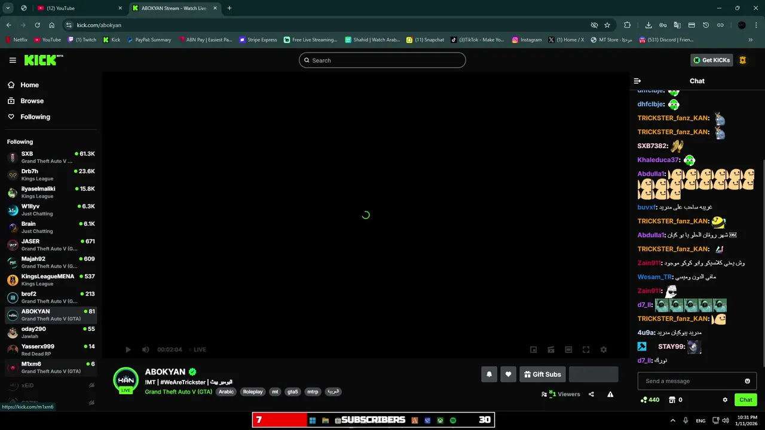Screen dimensions: 765x430
Task: Click the green Chat send button
Action: (746, 400)
